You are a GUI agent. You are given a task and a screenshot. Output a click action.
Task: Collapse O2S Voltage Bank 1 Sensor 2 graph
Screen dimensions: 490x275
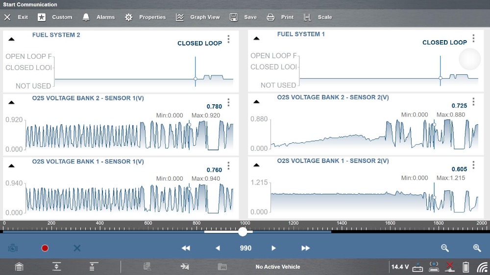point(257,165)
